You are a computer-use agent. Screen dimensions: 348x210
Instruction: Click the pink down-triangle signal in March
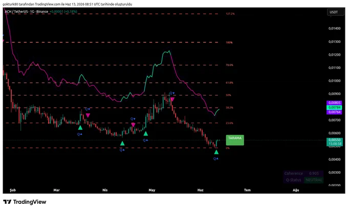[88, 115]
